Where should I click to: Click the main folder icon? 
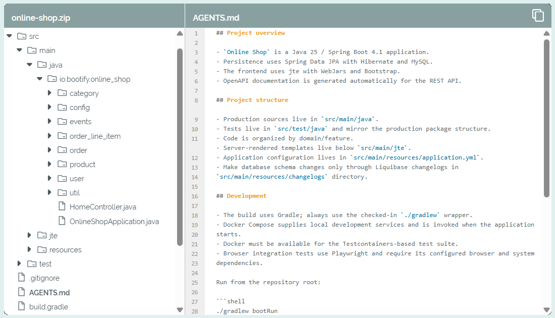coord(32,50)
